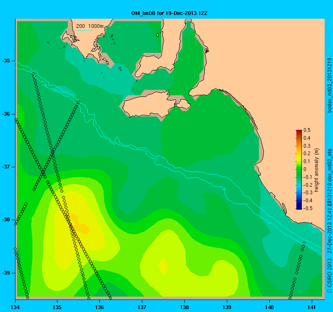Click the longitude axis label 134
Viewport: 333px width, 312px height.
pyautogui.click(x=15, y=307)
